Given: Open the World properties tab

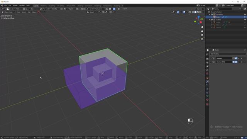Looking at the screenshot, I should coord(207,73).
